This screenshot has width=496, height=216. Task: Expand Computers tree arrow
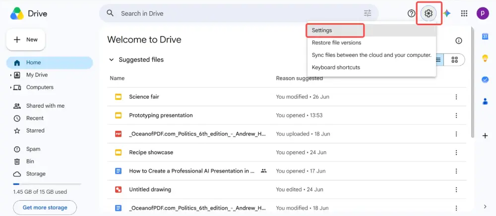11,87
